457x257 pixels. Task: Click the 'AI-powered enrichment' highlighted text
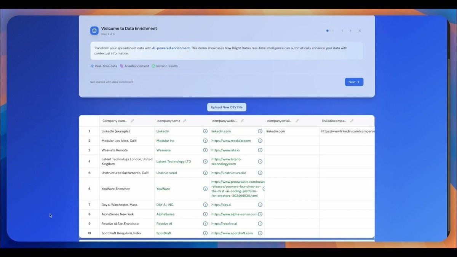point(171,48)
